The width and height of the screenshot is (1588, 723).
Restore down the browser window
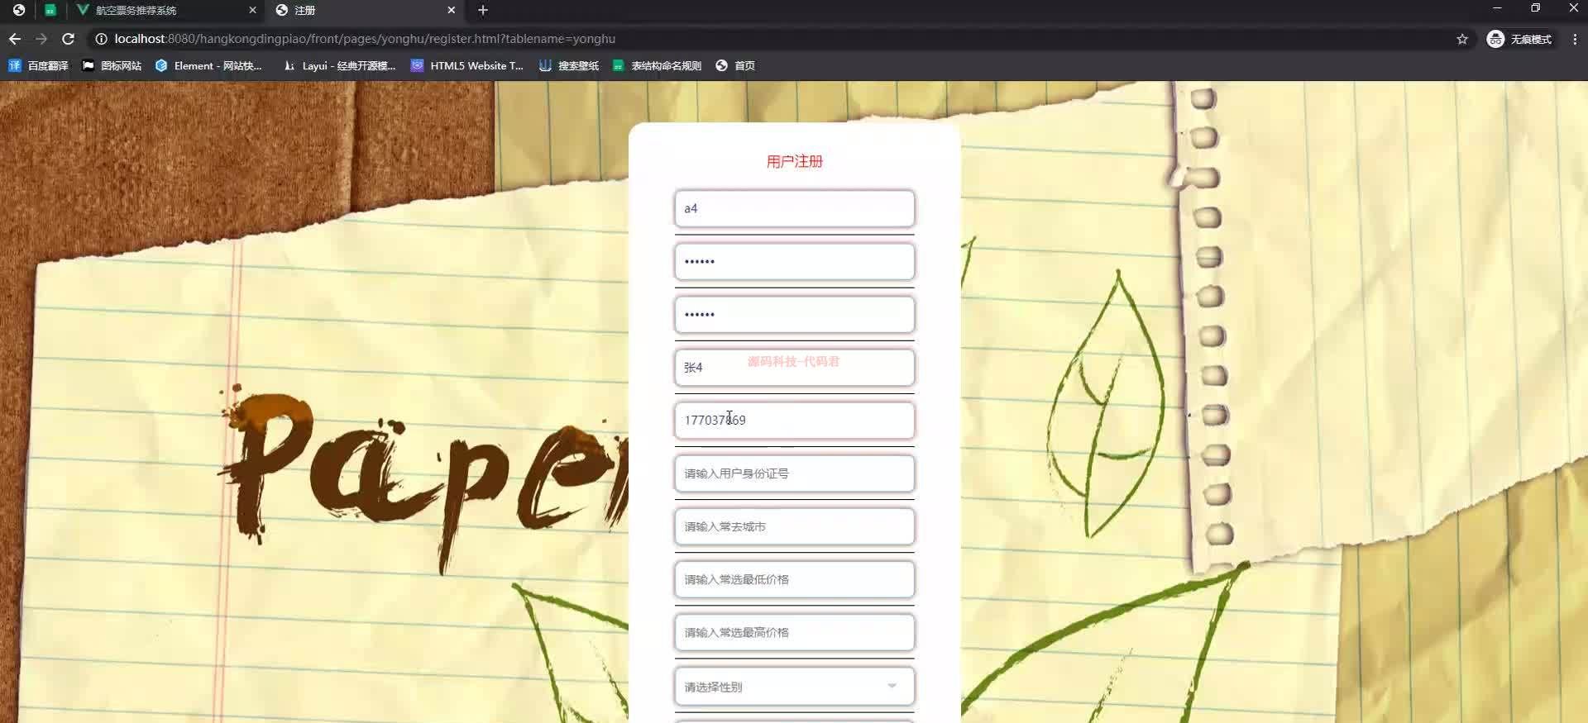[x=1535, y=8]
